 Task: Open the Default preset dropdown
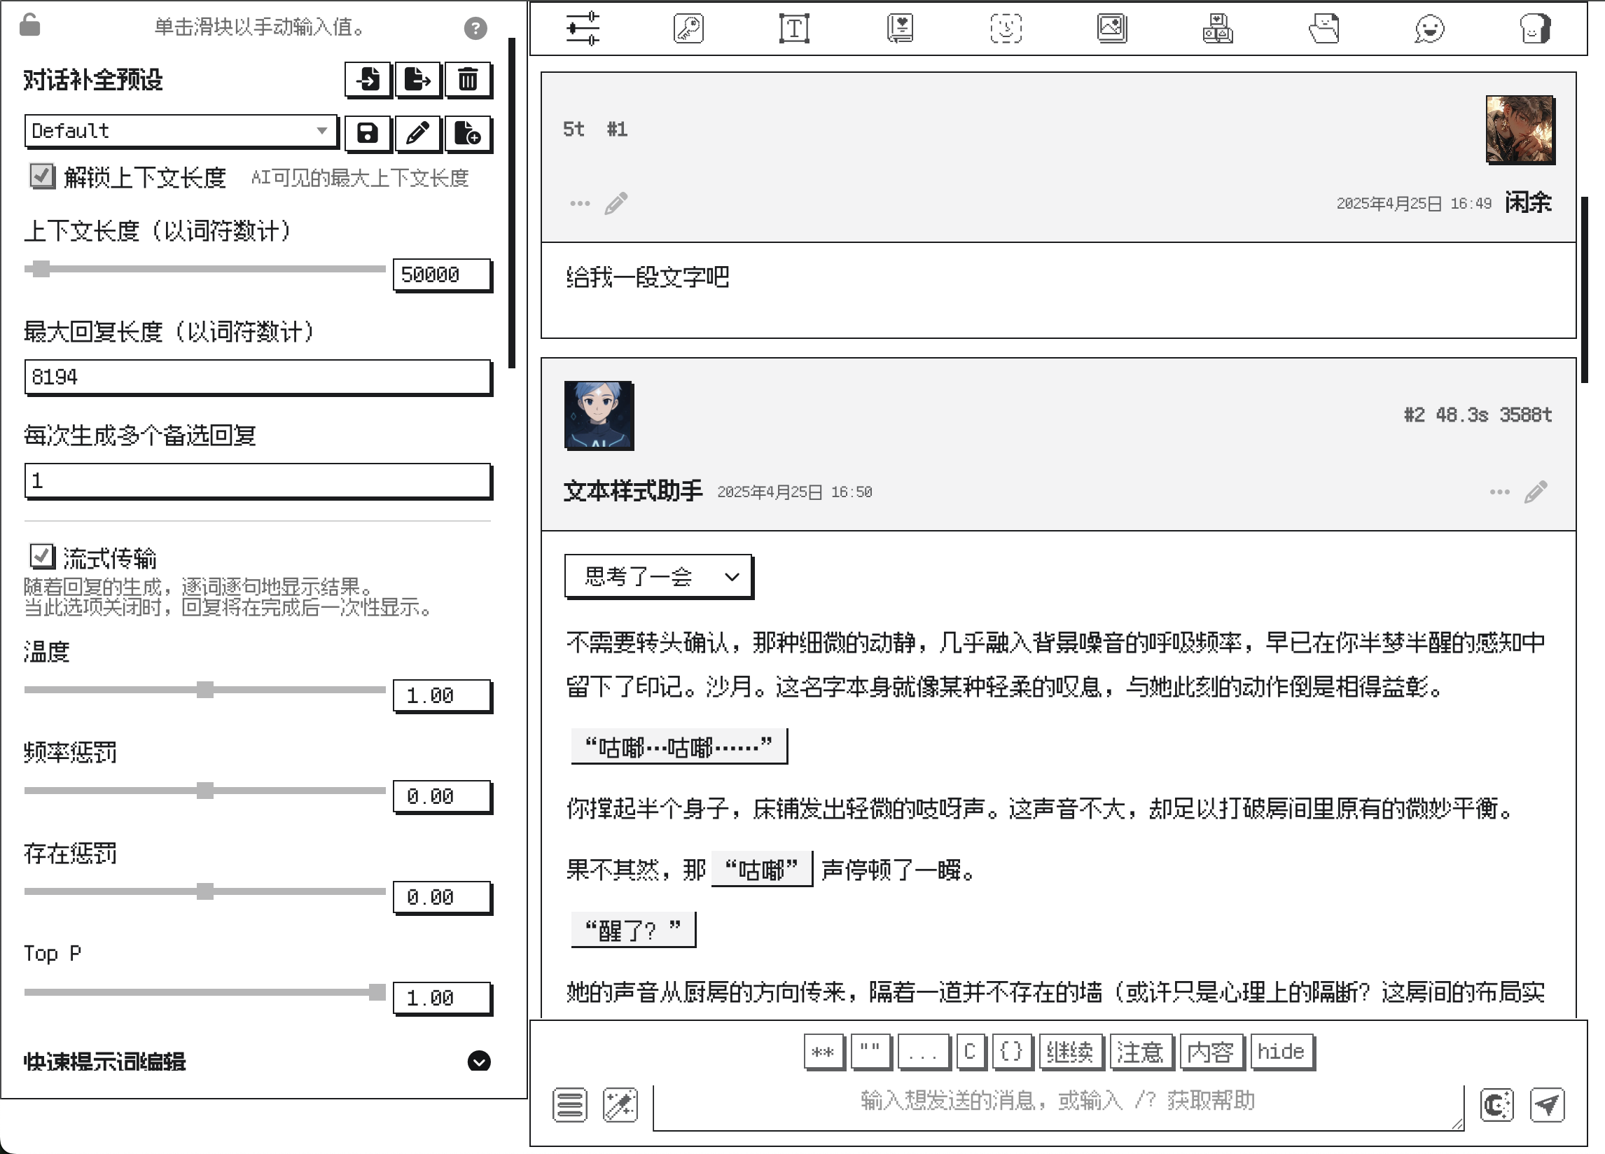click(x=181, y=131)
